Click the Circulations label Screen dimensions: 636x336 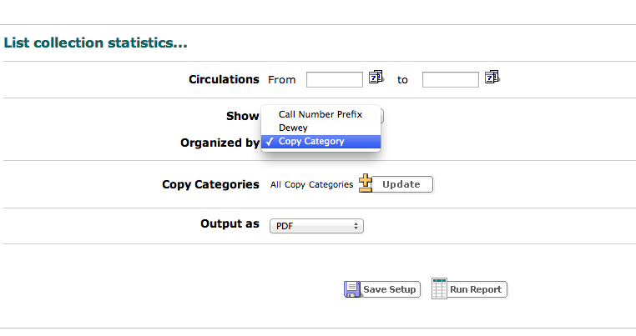point(224,79)
